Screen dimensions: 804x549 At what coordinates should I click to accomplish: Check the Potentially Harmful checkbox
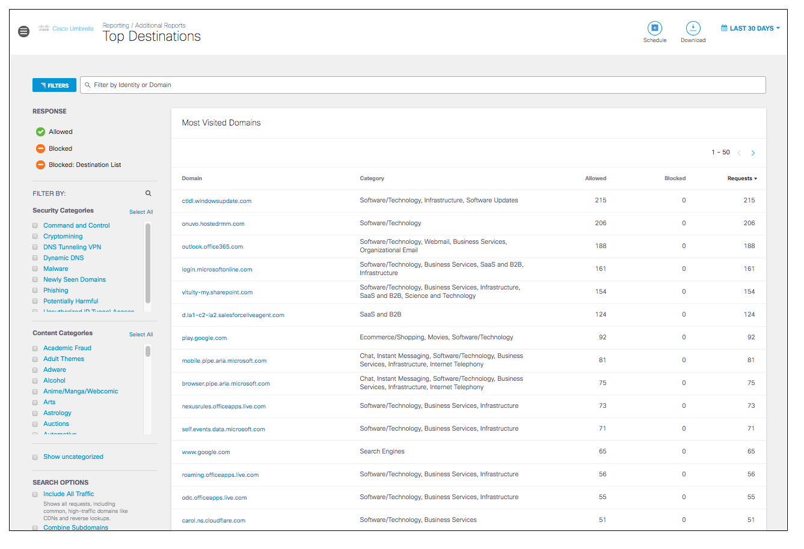pyautogui.click(x=35, y=301)
